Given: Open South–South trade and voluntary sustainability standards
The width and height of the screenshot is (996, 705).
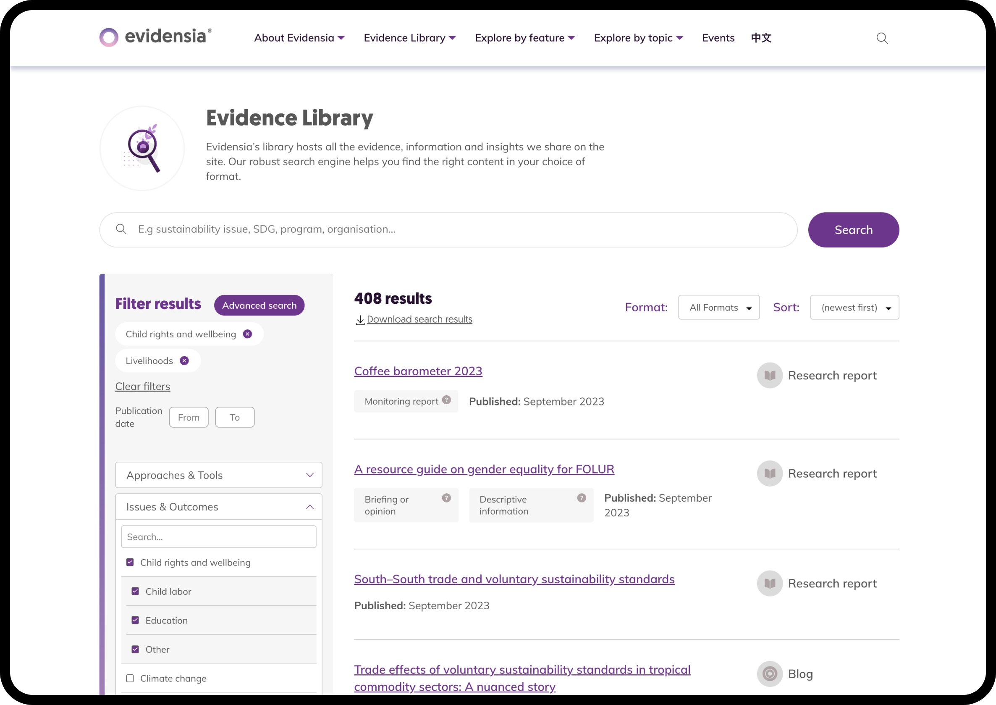Looking at the screenshot, I should [x=514, y=579].
